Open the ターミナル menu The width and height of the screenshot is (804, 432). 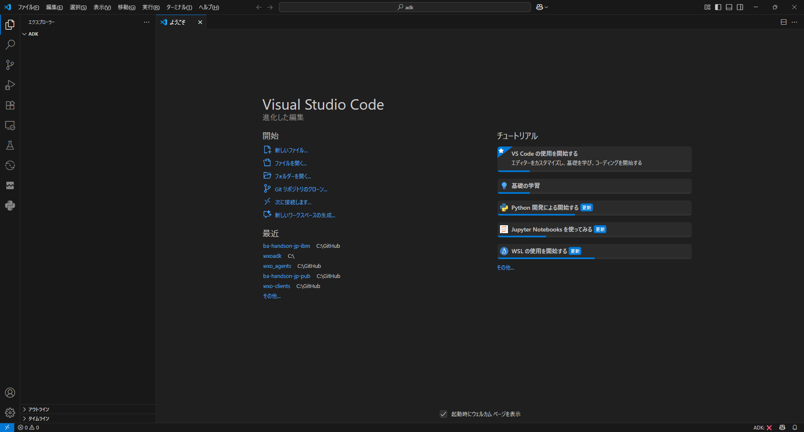(179, 7)
